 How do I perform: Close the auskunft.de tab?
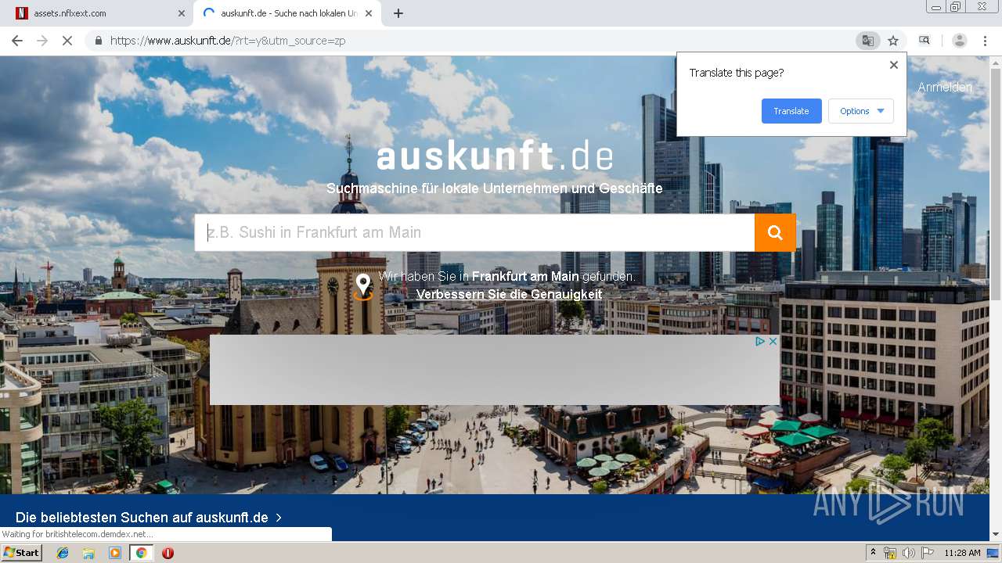tap(368, 13)
